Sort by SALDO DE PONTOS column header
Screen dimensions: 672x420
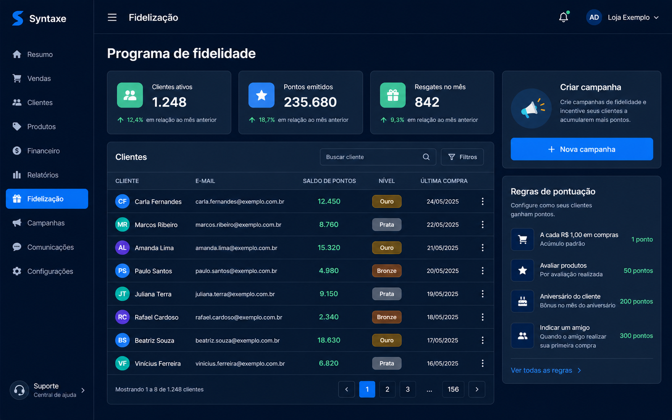point(329,181)
